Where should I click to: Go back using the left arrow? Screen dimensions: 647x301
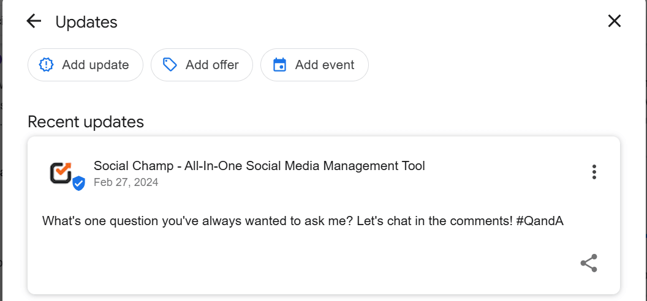(x=34, y=21)
